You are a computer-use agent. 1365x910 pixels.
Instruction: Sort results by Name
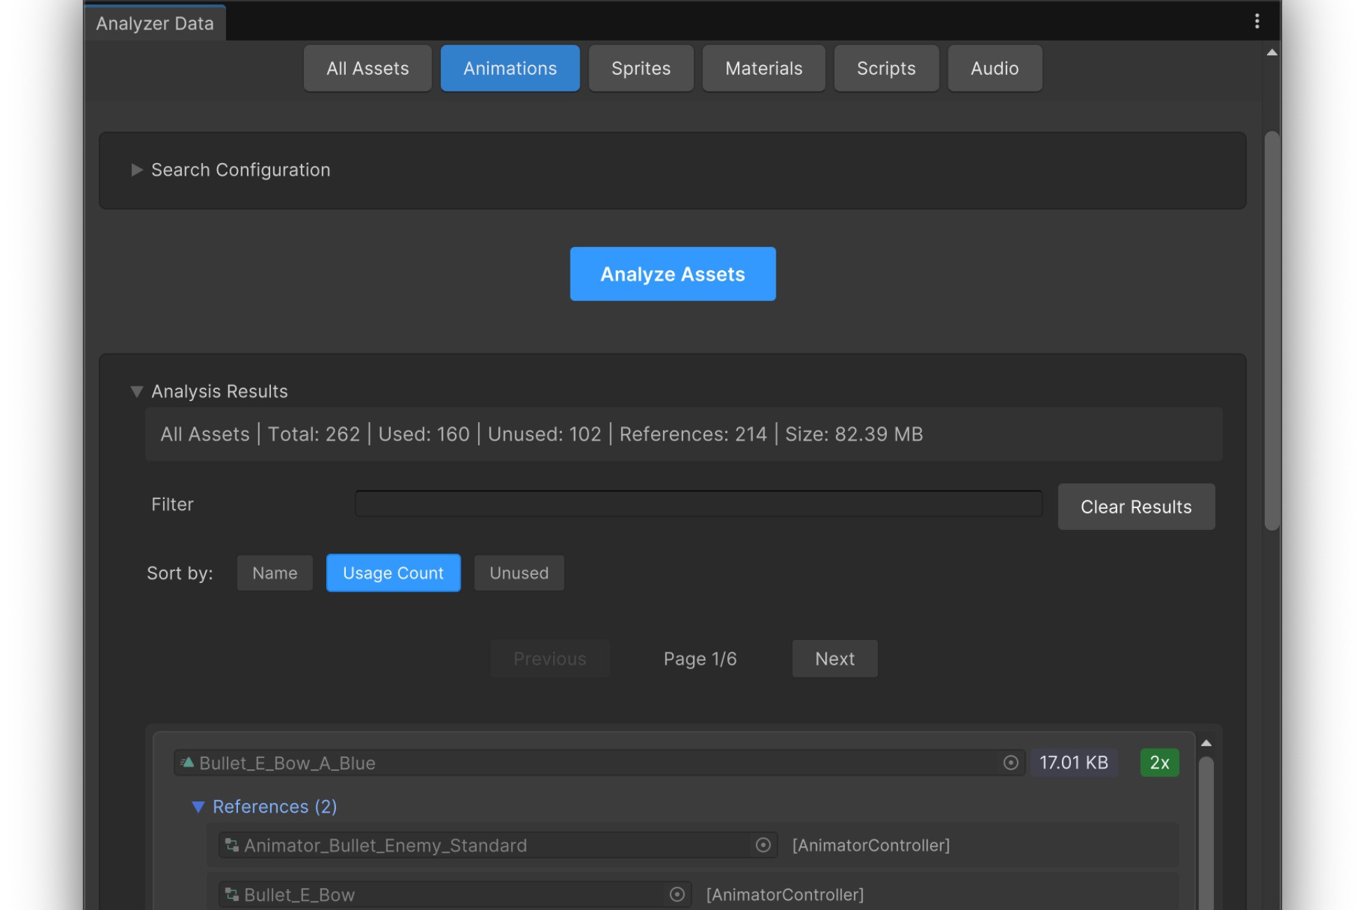click(274, 573)
